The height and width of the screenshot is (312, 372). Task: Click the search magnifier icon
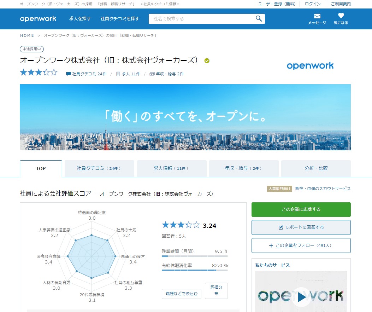coord(259,19)
